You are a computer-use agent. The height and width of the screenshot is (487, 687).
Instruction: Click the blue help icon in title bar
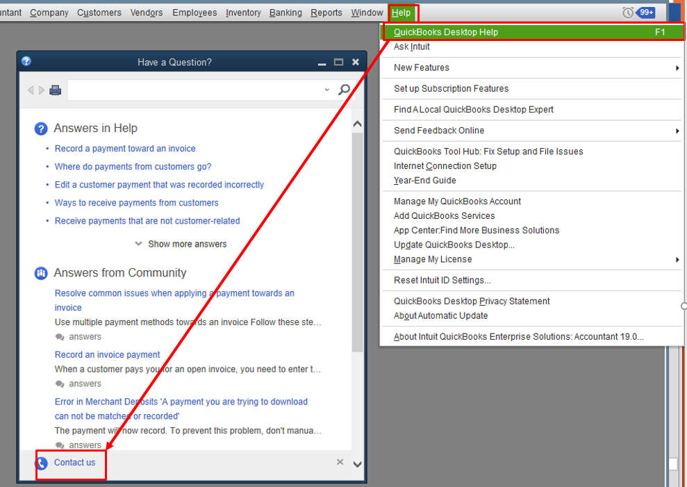tap(26, 61)
